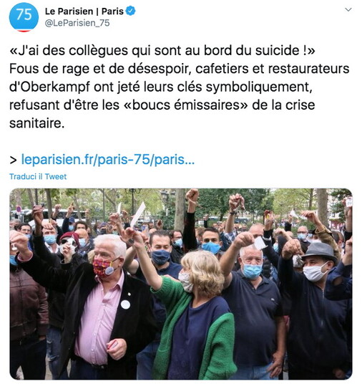
Task: Click the white paper held up in photo
Action: pos(138,215)
